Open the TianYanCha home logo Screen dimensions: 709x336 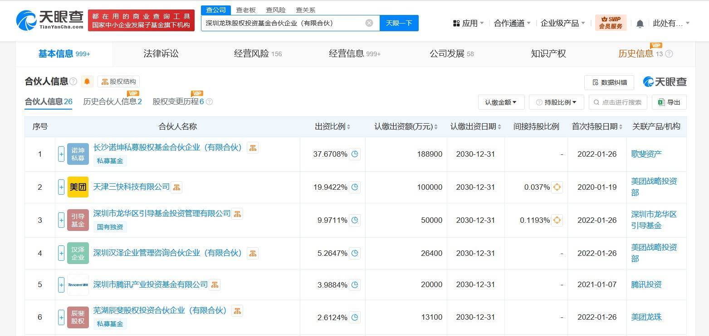click(x=50, y=20)
